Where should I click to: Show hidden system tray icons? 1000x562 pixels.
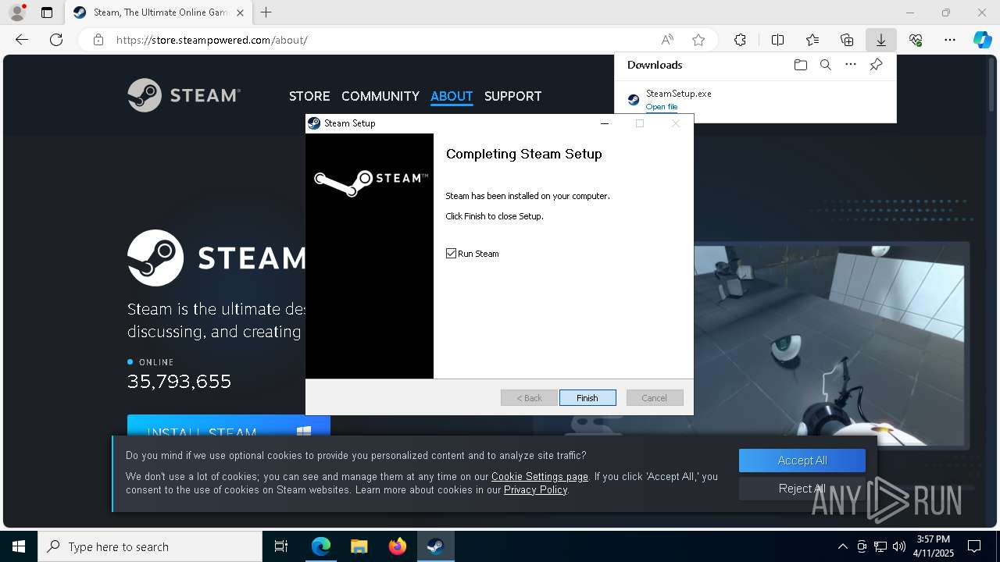(842, 546)
